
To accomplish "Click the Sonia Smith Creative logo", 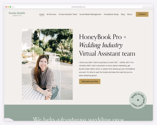I will tap(17, 14).
